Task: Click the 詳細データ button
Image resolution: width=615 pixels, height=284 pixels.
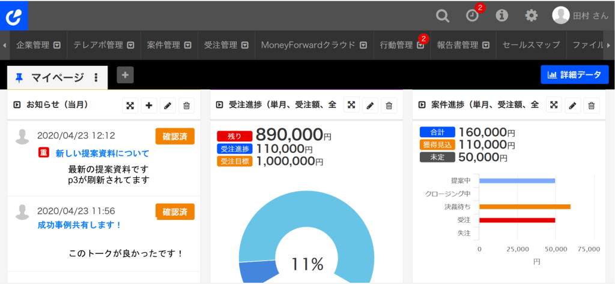Action: click(x=574, y=75)
